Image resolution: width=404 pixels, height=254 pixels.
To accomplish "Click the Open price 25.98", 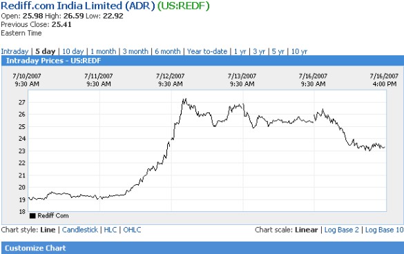I will tap(32, 16).
